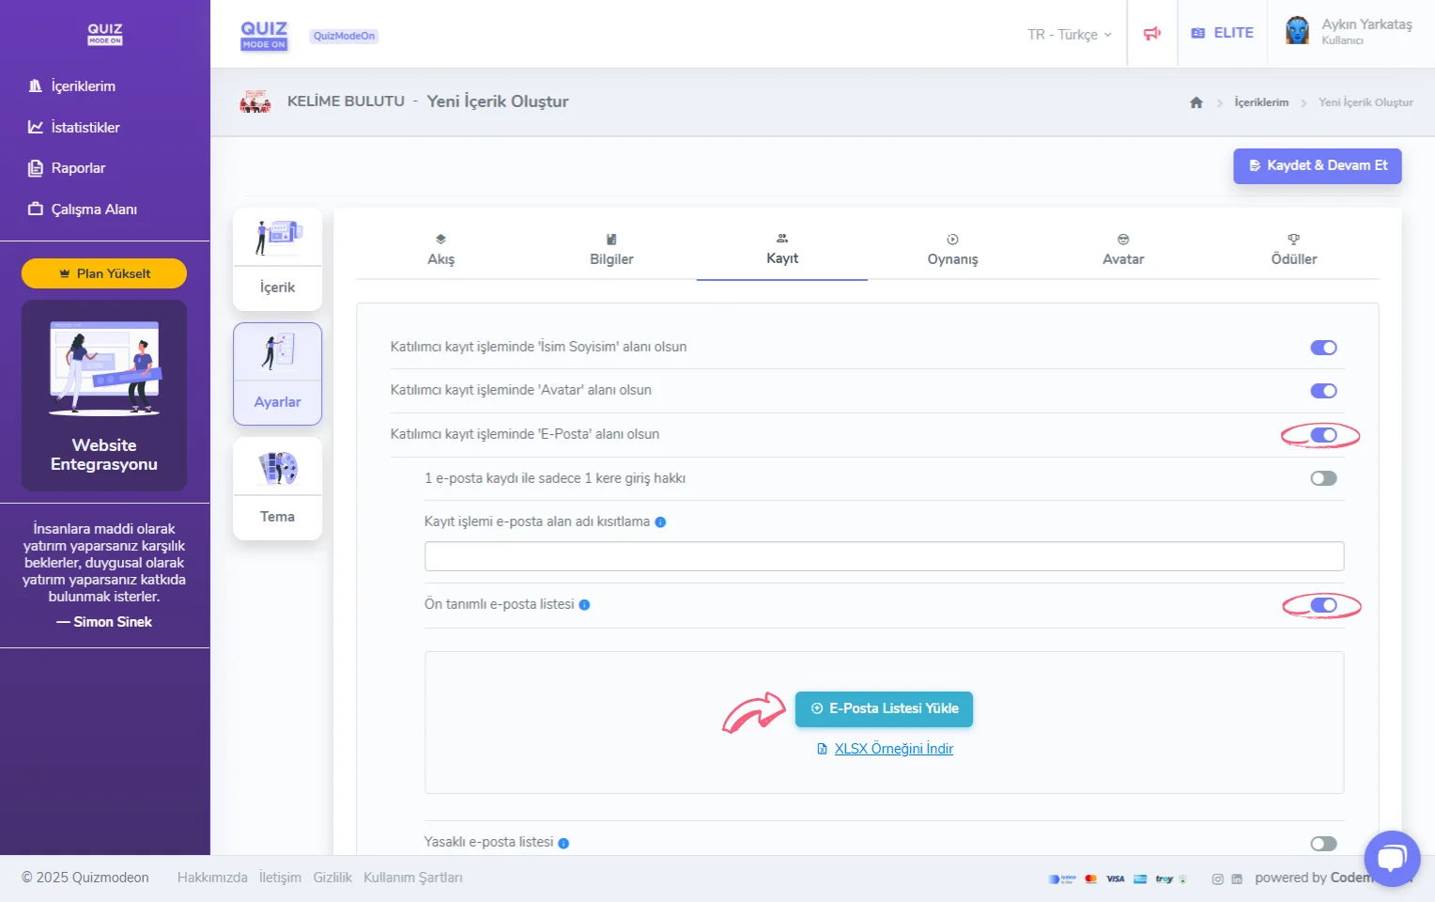Open the TR - Türkçe language dropdown
This screenshot has width=1435, height=902.
click(1069, 35)
